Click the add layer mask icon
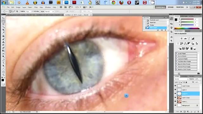203x114 pixels. pyautogui.click(x=185, y=111)
